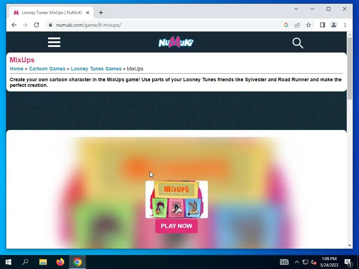
Task: Share this page icon
Action: pos(297,25)
